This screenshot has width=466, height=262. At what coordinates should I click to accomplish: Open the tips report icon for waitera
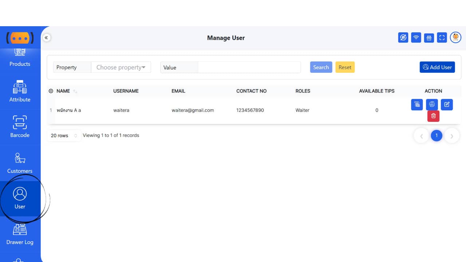tap(417, 104)
